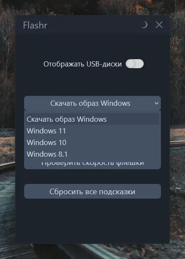Collapse the Скачать образ Windows combo box header
The height and width of the screenshot is (259, 185).
click(92, 103)
